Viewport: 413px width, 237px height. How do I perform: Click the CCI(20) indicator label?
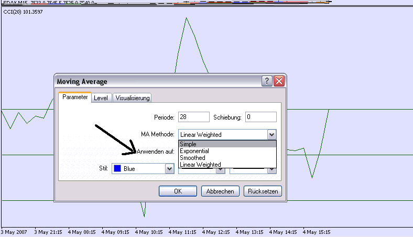23,12
